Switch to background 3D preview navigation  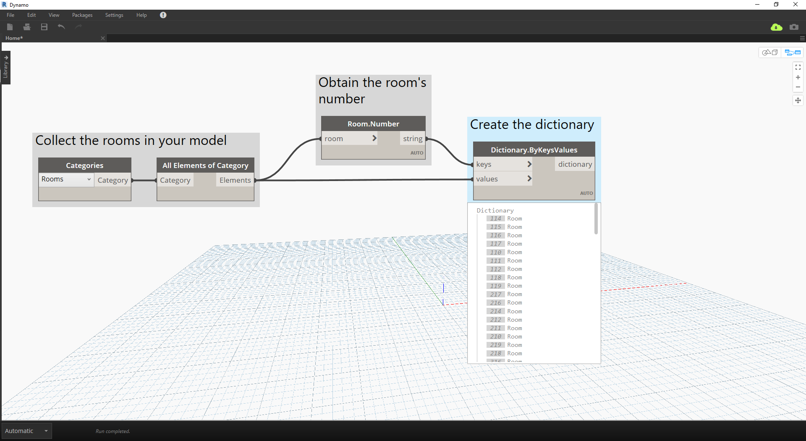pos(770,52)
